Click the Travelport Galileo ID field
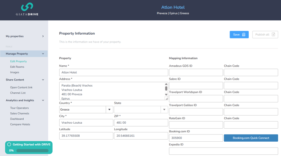 (x=196, y=112)
